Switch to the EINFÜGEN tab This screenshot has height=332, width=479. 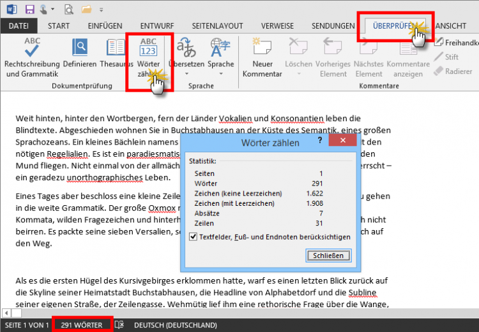click(105, 26)
